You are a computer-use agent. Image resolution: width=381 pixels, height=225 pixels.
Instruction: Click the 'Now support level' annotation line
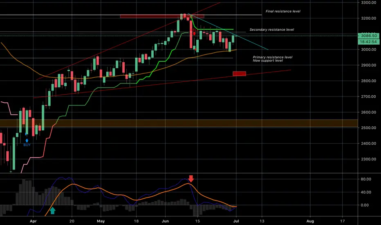(268, 61)
